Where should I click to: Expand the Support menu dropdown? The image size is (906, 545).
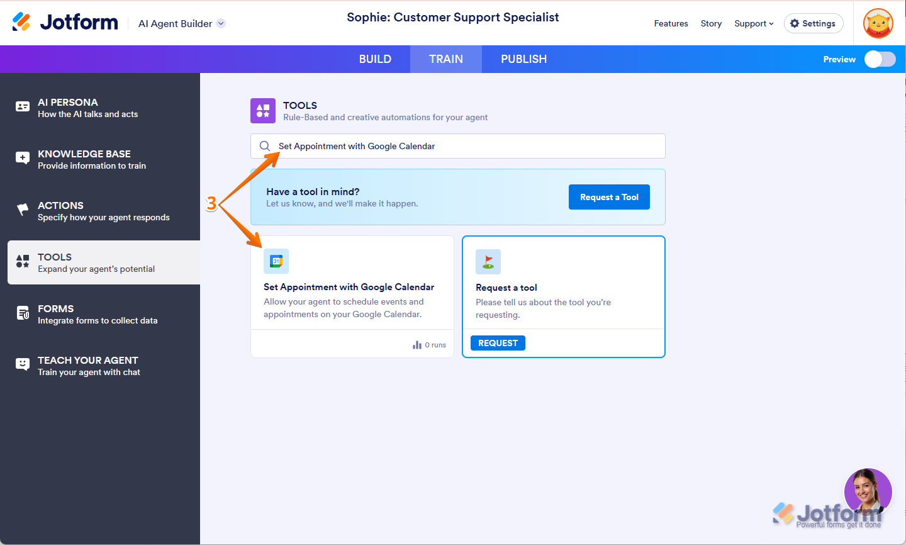point(754,23)
